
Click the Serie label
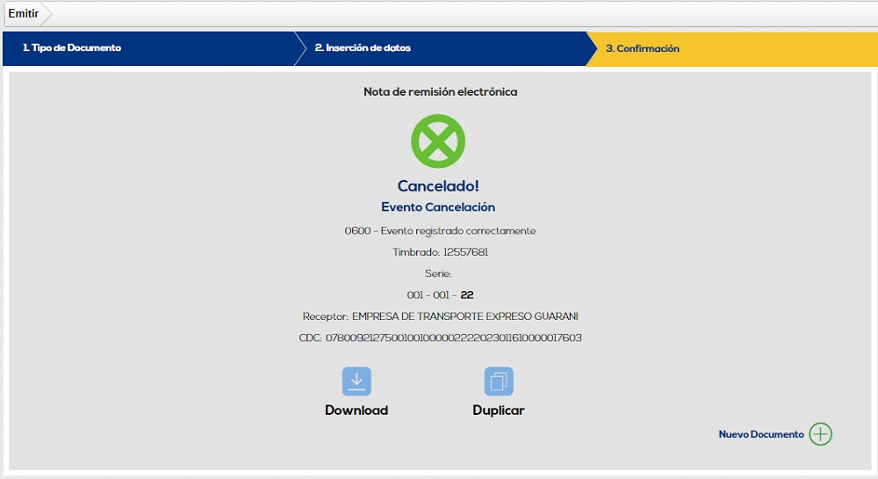tap(438, 274)
